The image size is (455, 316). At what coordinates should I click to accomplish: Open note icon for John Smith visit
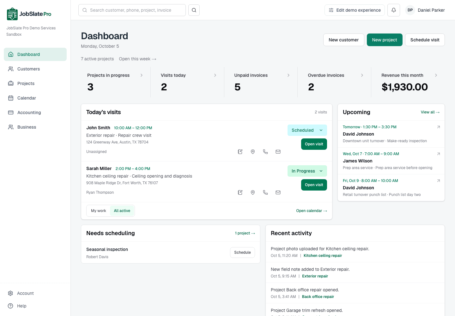(240, 152)
